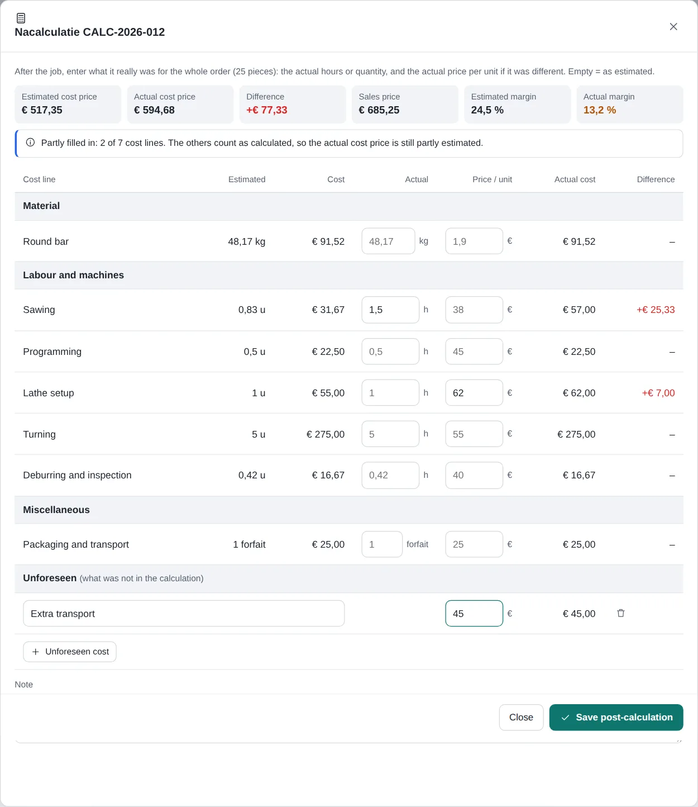Click Lathe setup price field showing 62
This screenshot has height=807, width=698.
(474, 393)
